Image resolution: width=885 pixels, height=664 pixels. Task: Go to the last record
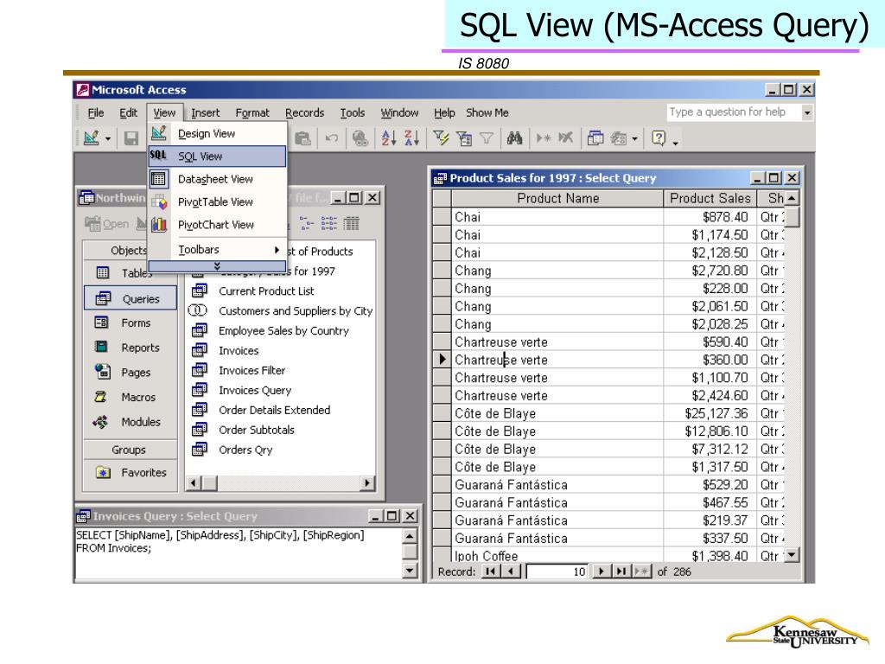[x=621, y=571]
